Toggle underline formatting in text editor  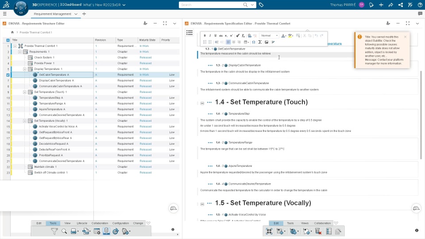pos(216,35)
